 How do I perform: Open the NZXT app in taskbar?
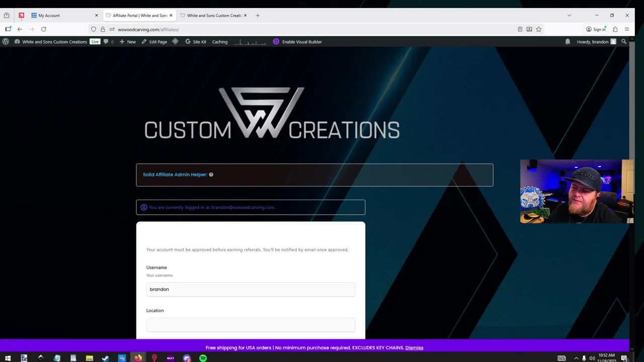[x=171, y=358]
